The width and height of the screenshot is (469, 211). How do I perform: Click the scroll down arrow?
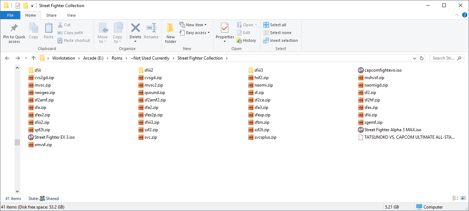click(17, 191)
